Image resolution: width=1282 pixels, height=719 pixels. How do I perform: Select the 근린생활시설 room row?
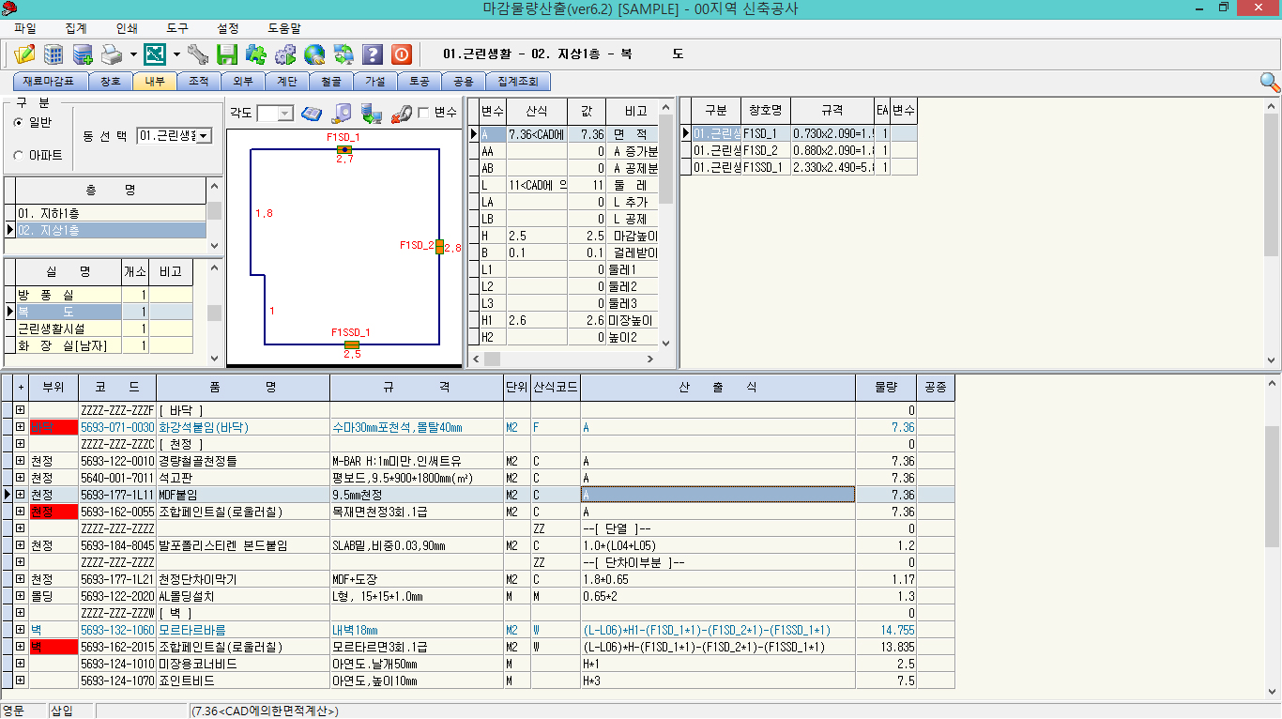click(63, 329)
